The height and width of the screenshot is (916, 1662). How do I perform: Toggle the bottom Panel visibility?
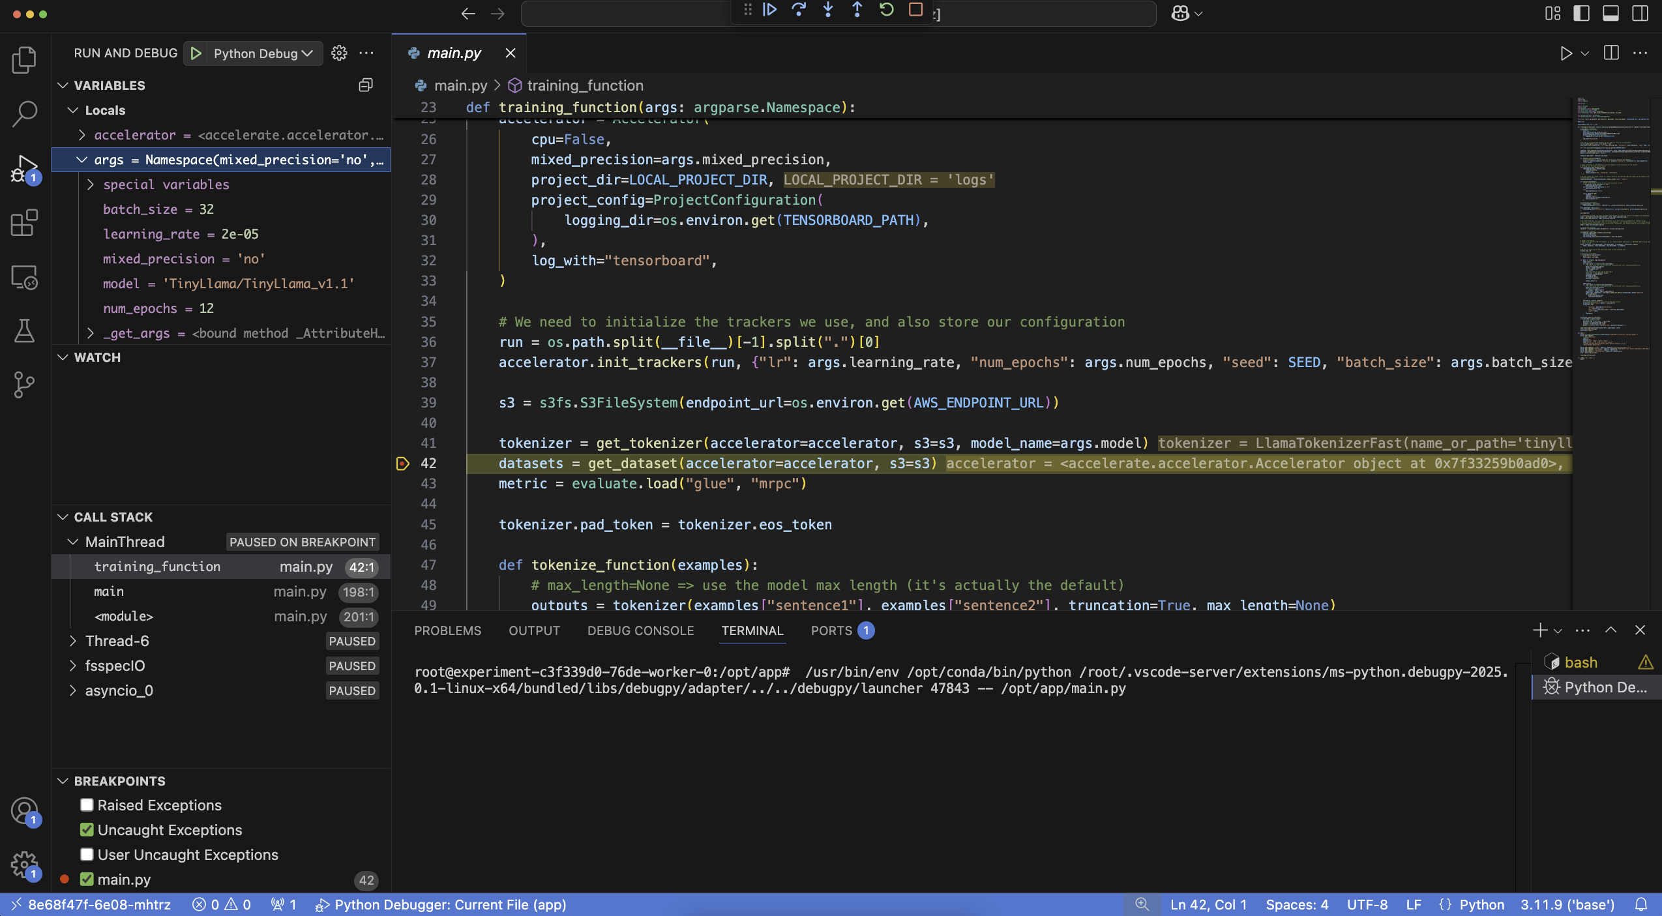click(1610, 14)
